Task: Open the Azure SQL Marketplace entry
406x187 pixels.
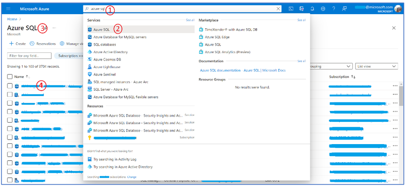Action: [213, 45]
